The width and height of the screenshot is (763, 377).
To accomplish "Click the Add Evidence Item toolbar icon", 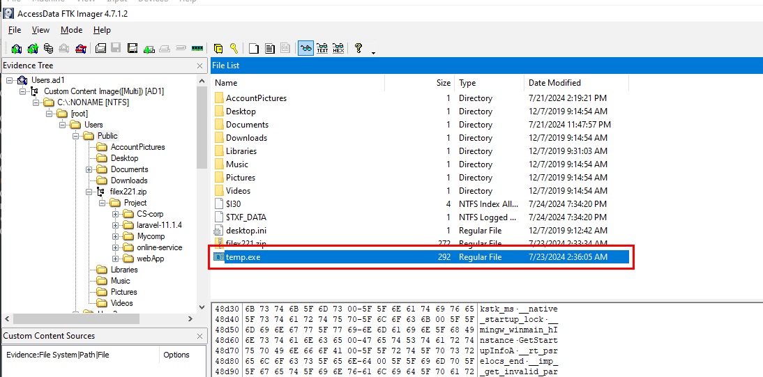I will pyautogui.click(x=15, y=48).
